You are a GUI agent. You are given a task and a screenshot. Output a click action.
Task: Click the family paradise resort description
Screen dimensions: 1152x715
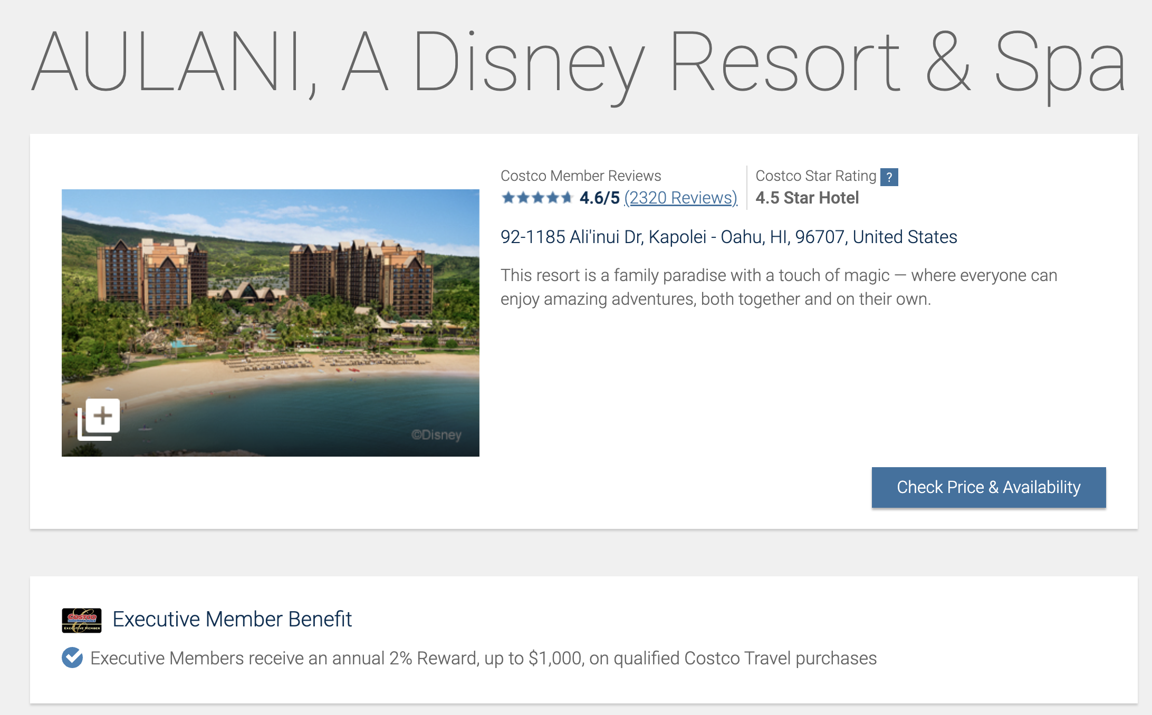click(779, 287)
